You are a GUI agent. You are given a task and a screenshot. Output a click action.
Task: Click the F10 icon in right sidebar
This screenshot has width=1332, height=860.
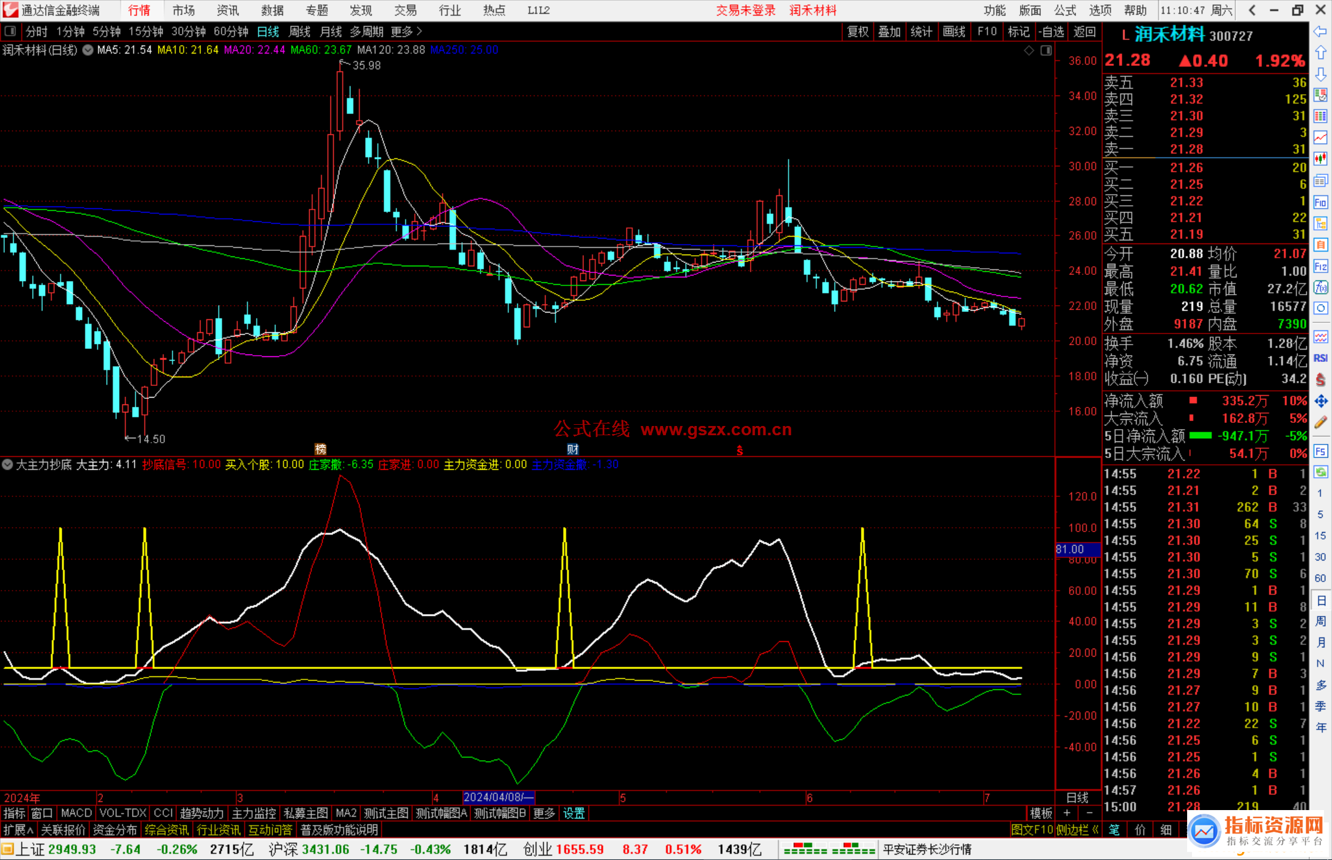(1320, 202)
